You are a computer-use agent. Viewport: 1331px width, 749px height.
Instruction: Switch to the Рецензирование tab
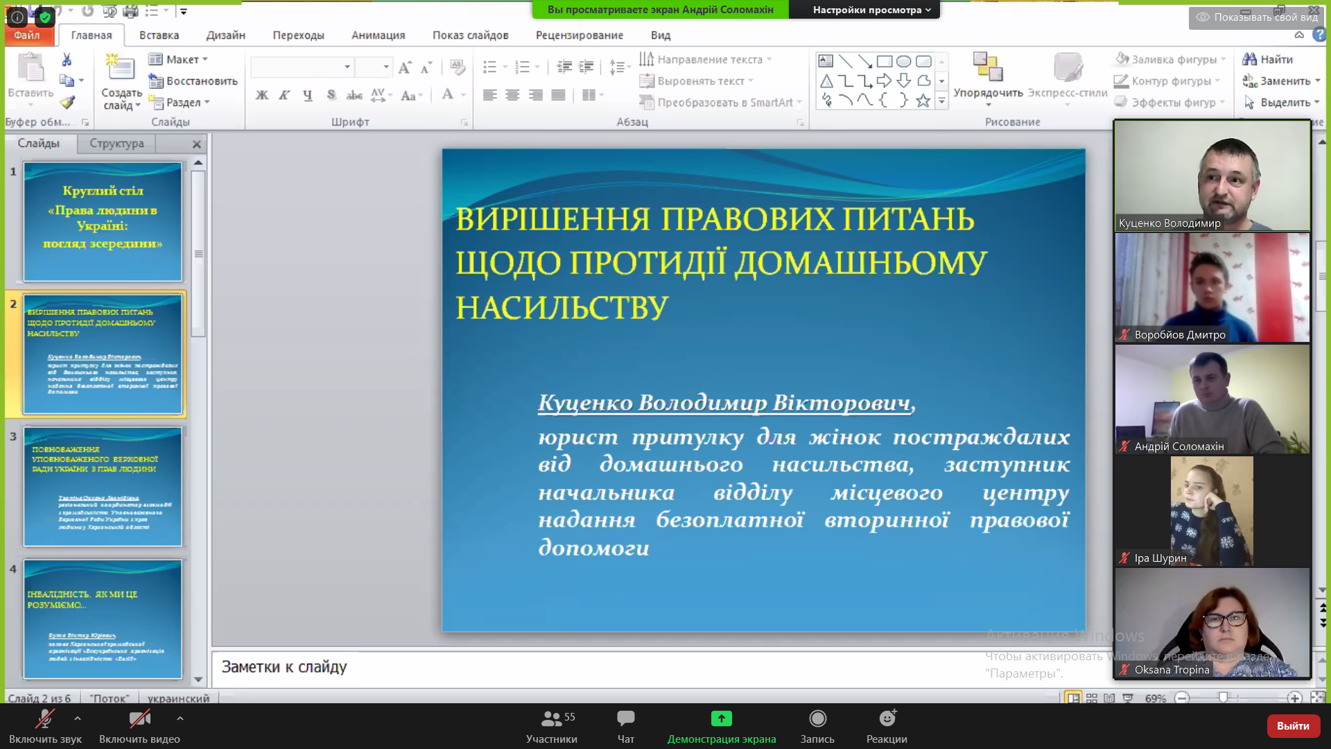579,35
